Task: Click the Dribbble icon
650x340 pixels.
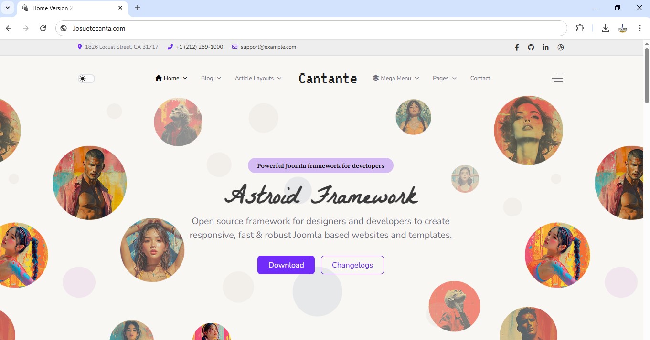Action: [561, 47]
